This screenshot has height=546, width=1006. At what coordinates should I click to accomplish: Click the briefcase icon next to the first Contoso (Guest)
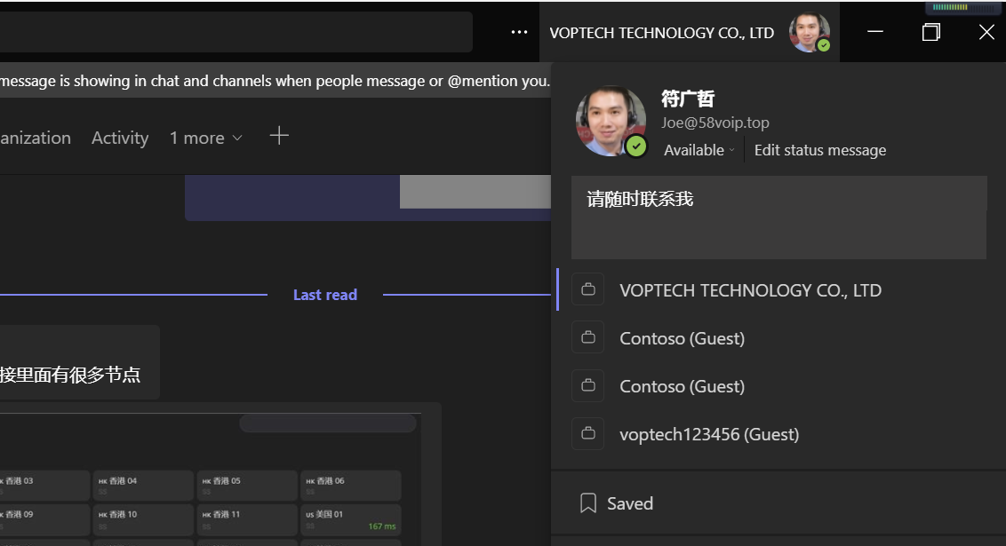click(587, 336)
